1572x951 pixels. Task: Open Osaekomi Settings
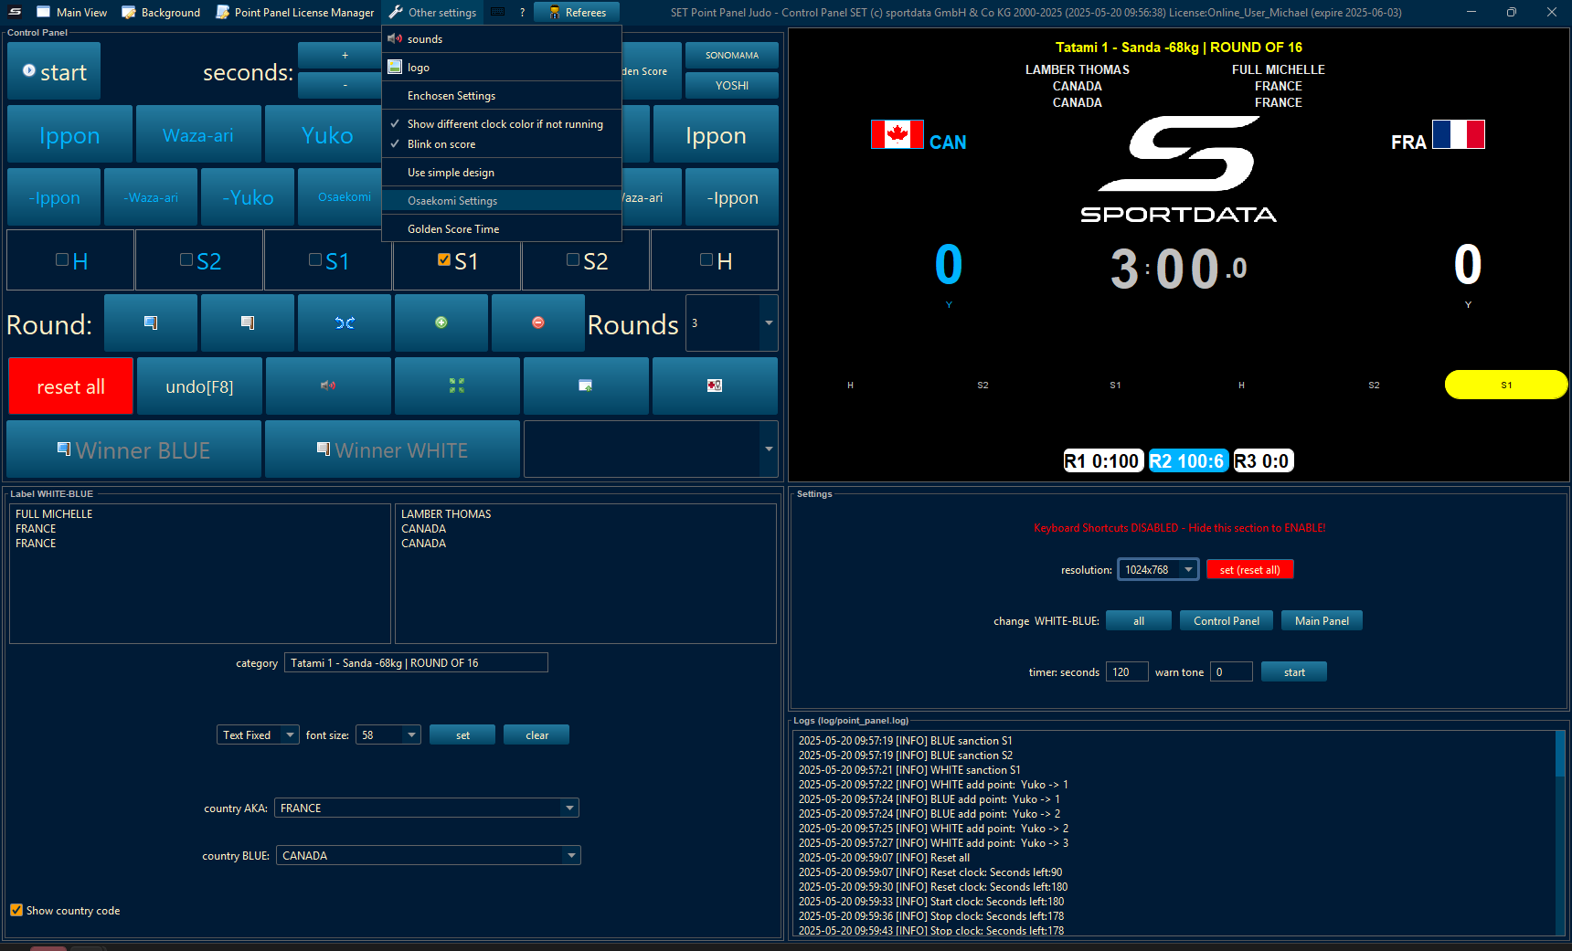pos(502,201)
